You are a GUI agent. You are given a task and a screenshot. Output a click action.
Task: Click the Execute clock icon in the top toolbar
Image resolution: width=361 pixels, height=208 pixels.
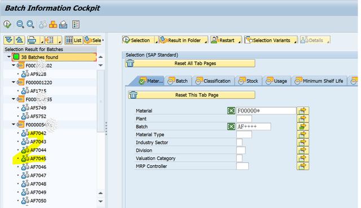(x=7, y=24)
